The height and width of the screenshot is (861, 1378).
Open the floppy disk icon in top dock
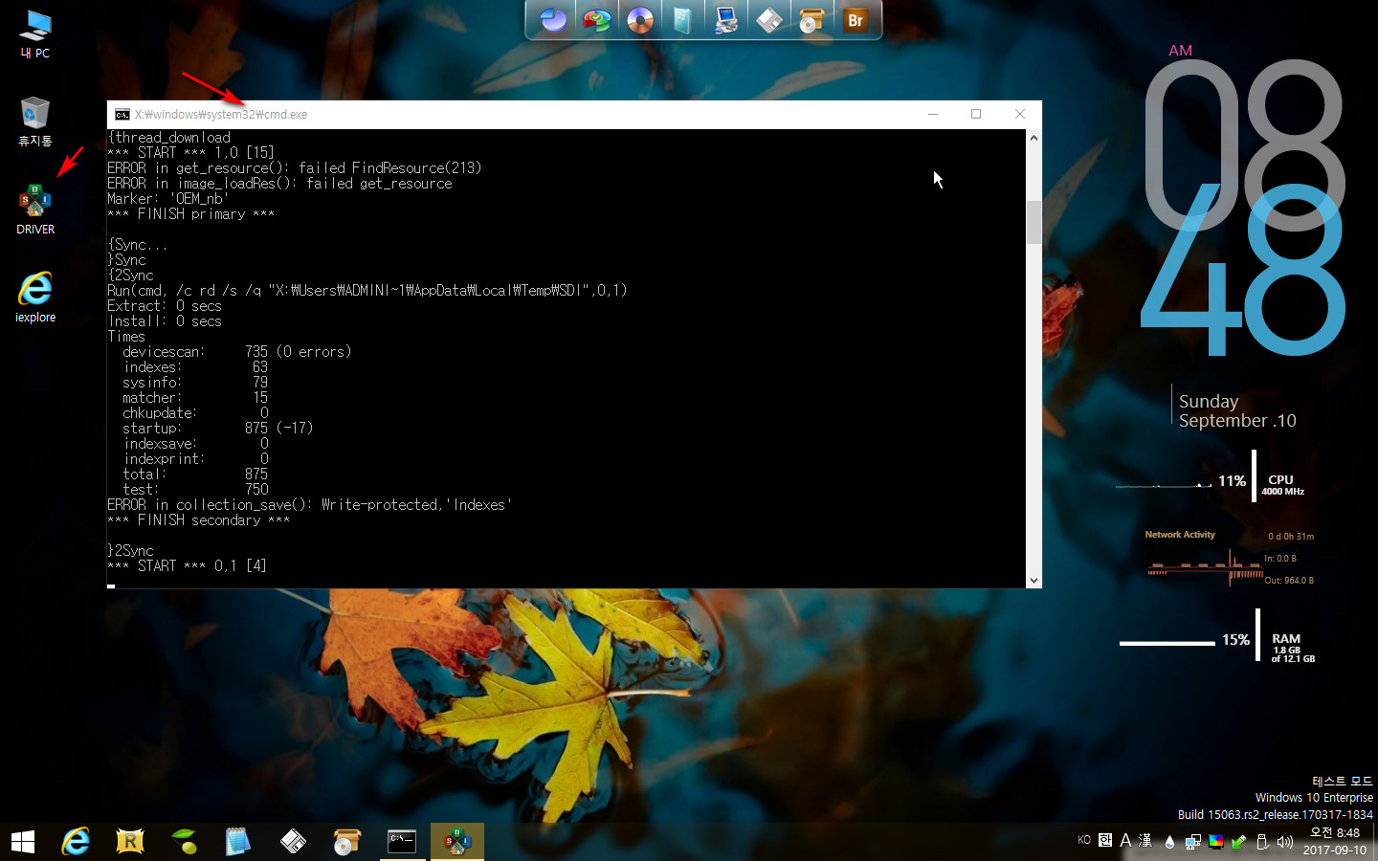[x=769, y=19]
